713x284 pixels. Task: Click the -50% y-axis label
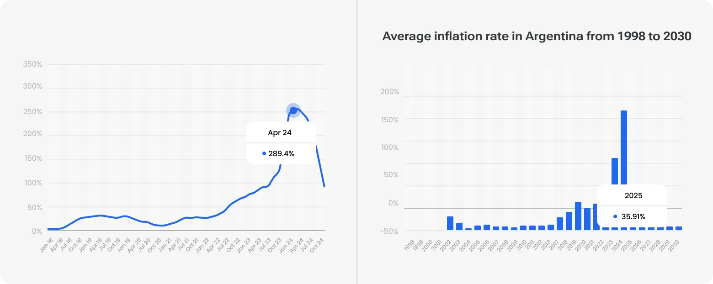point(390,231)
